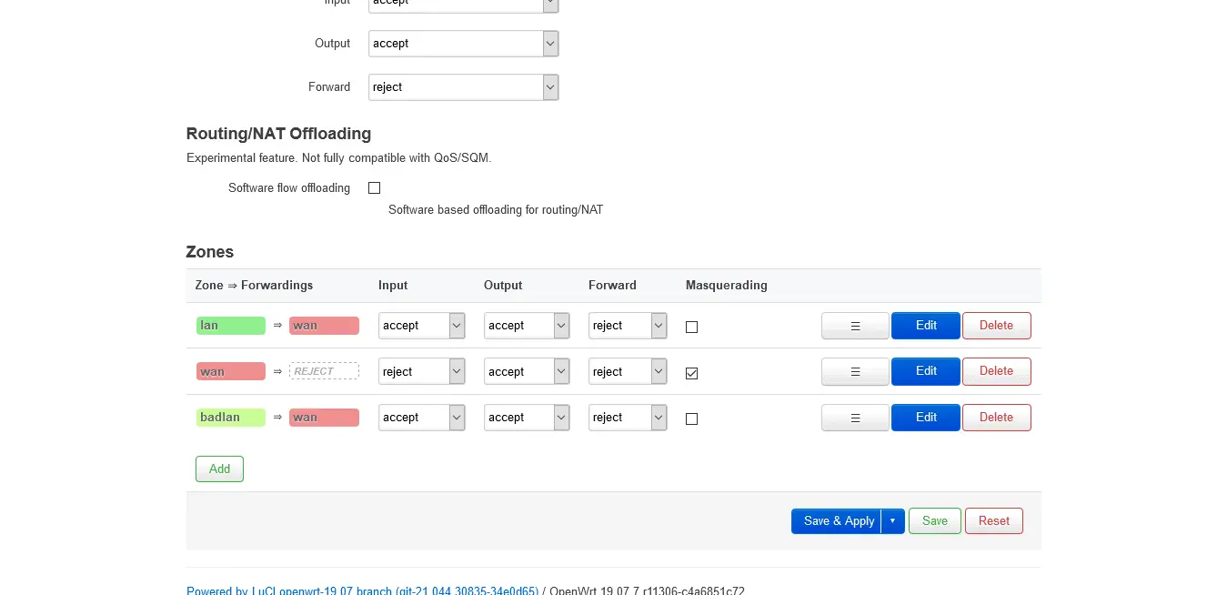
Task: Click the green lan zone badge
Action: (x=231, y=326)
